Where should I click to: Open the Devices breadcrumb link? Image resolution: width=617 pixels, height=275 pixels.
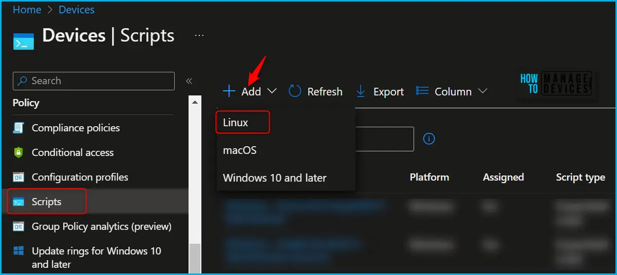pyautogui.click(x=77, y=9)
